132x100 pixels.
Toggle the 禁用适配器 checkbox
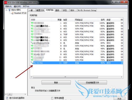52,98
